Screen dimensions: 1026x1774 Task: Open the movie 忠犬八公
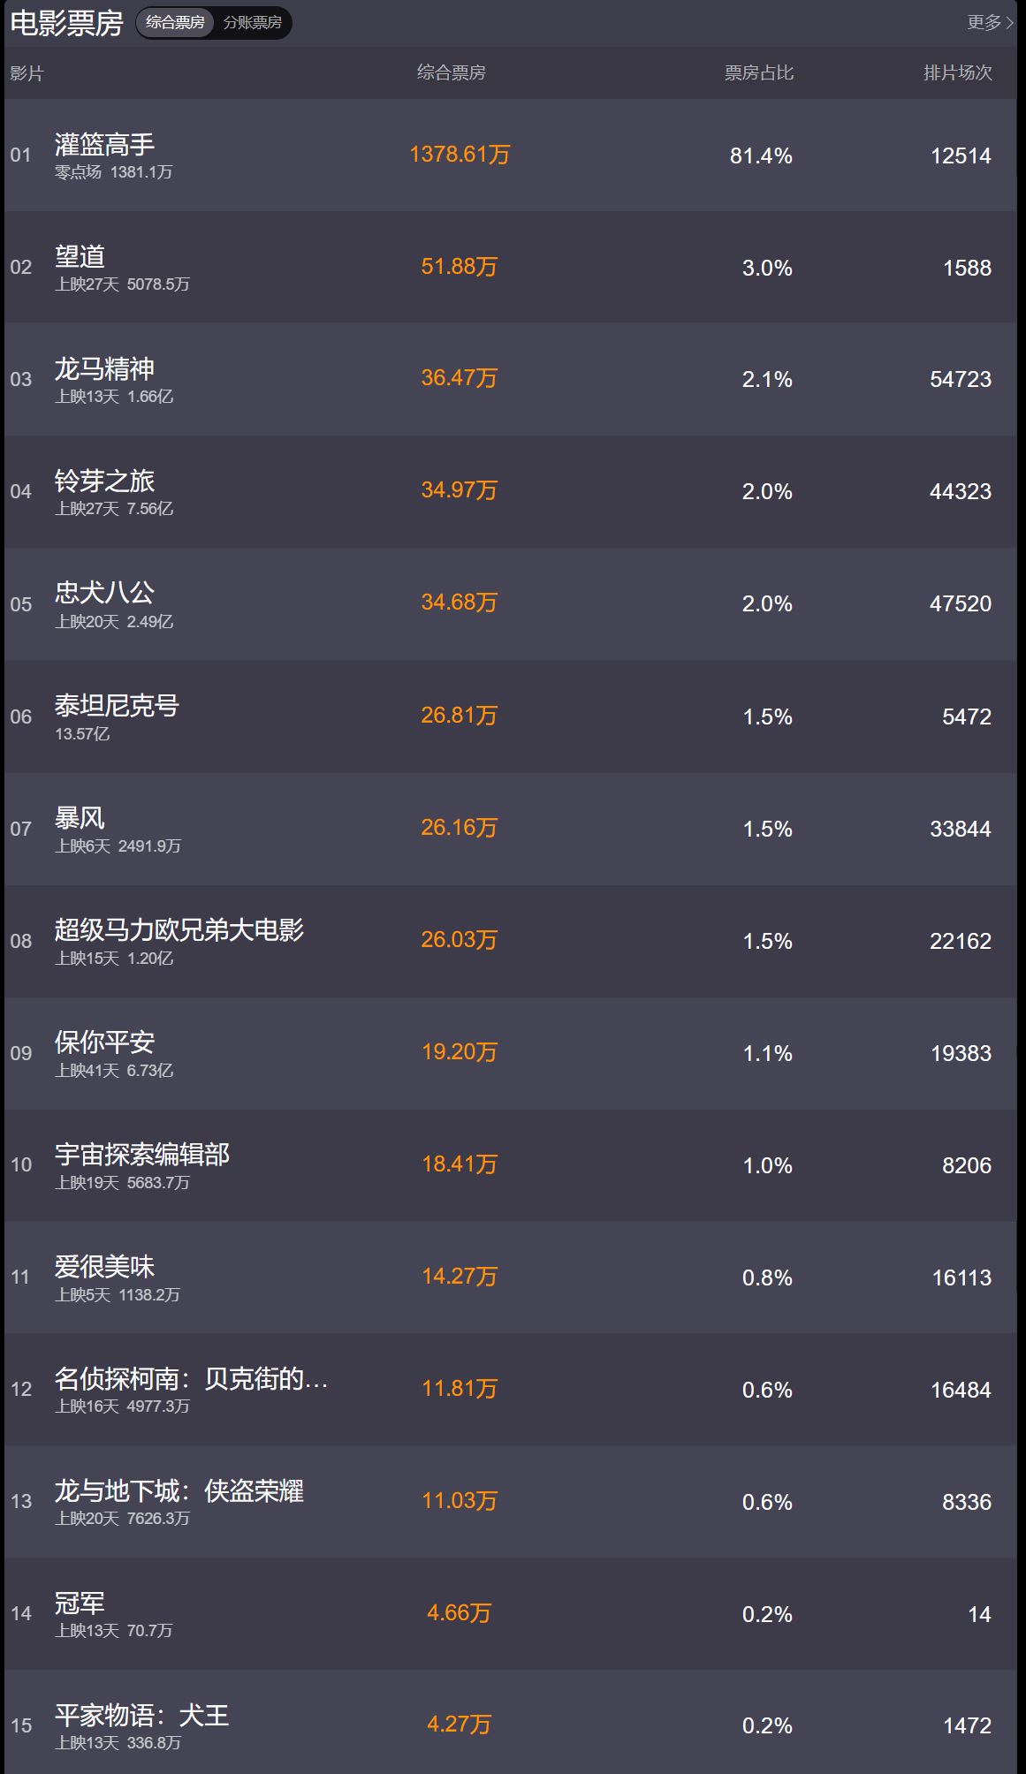pyautogui.click(x=104, y=593)
